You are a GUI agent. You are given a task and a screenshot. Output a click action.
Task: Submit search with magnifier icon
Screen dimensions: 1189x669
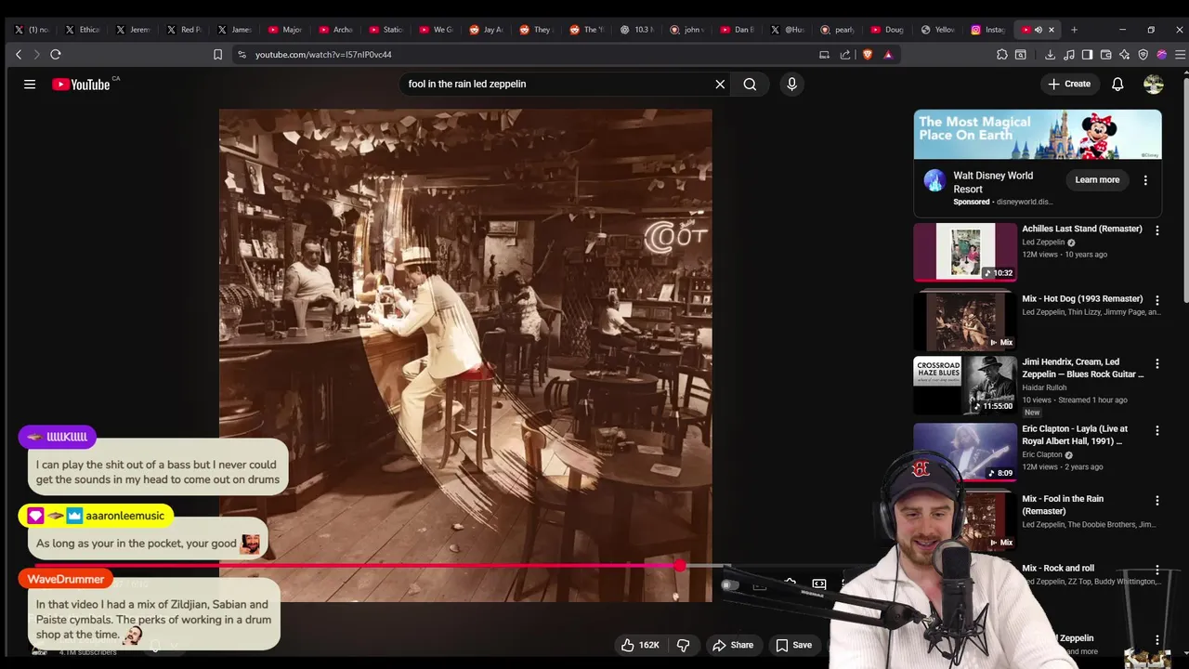tap(750, 84)
